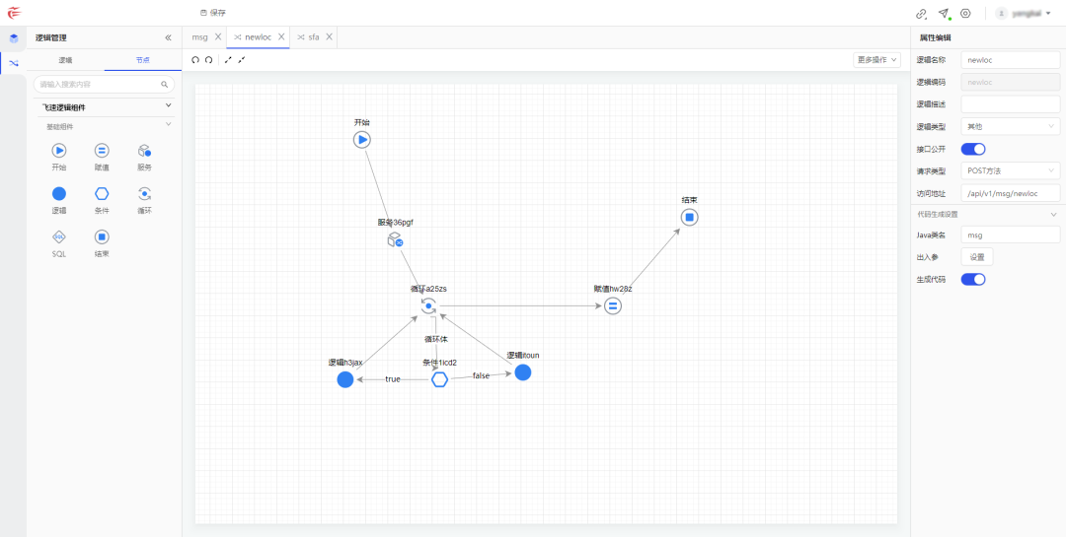Click the 逻辑描述 input field
The image size is (1066, 537).
[1011, 104]
